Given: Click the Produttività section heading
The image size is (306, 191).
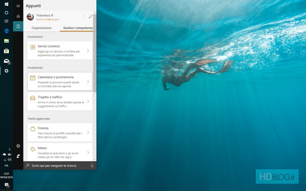Looking at the screenshot, I should 35,68.
